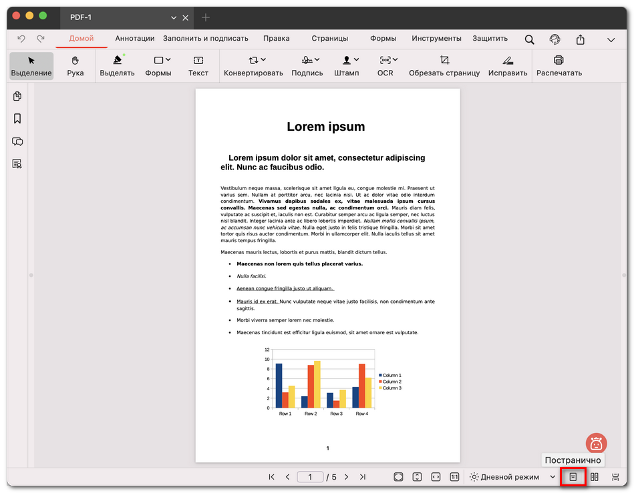Open the bookmarks panel in sidebar
Viewport: 634px width, 493px height.
(x=17, y=119)
